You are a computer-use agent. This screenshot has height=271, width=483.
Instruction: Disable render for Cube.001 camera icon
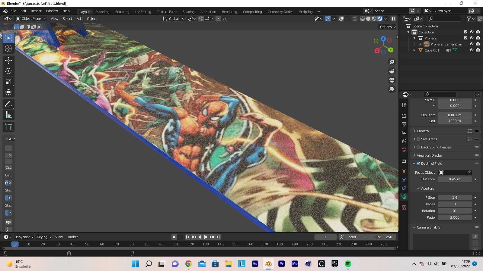478,50
